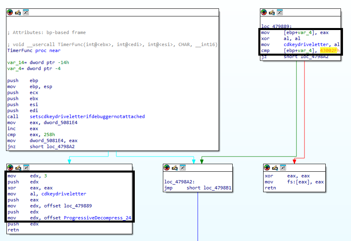Click the 'push ebp' instruction
This screenshot has height=241, width=351.
(22, 80)
